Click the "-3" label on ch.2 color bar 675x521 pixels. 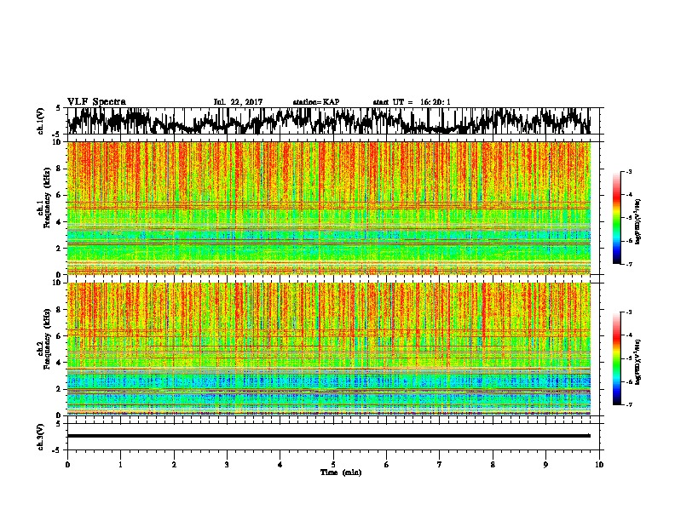629,312
